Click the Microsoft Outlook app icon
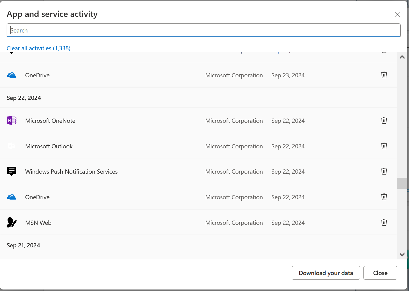 tap(11, 146)
